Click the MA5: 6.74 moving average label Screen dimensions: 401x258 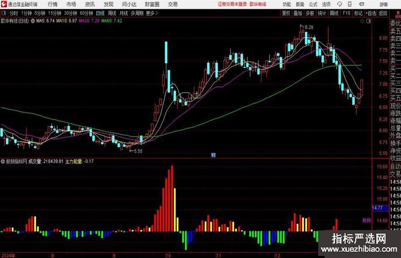tap(45, 21)
